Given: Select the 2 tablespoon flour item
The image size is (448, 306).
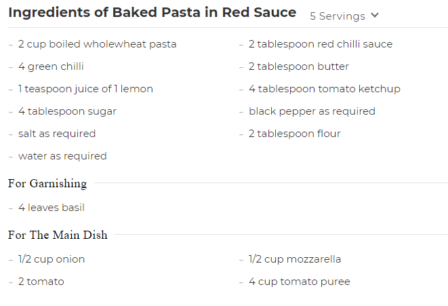Looking at the screenshot, I should [x=294, y=134].
